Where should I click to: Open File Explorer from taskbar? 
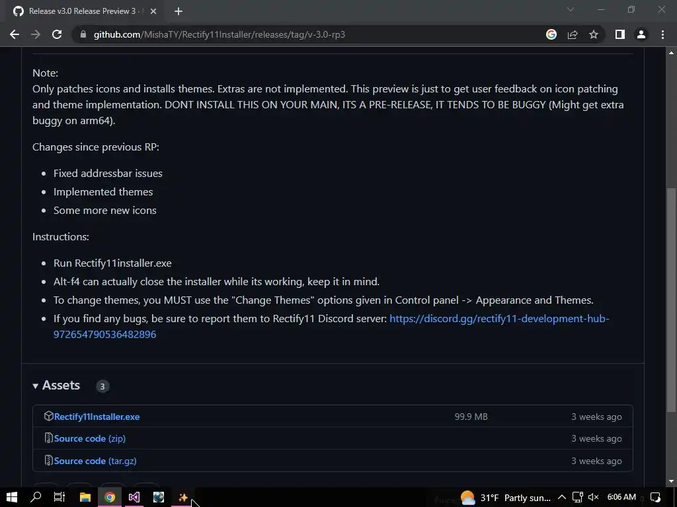85,498
